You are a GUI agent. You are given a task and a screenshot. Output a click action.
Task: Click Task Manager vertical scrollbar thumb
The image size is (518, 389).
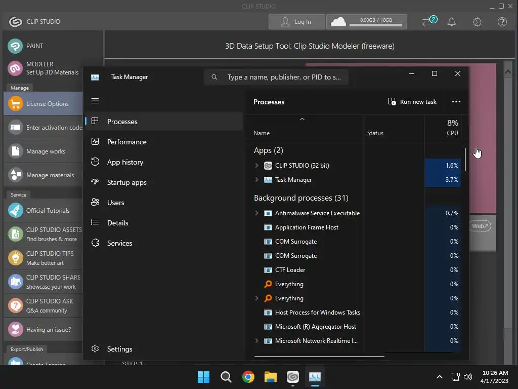tap(465, 160)
